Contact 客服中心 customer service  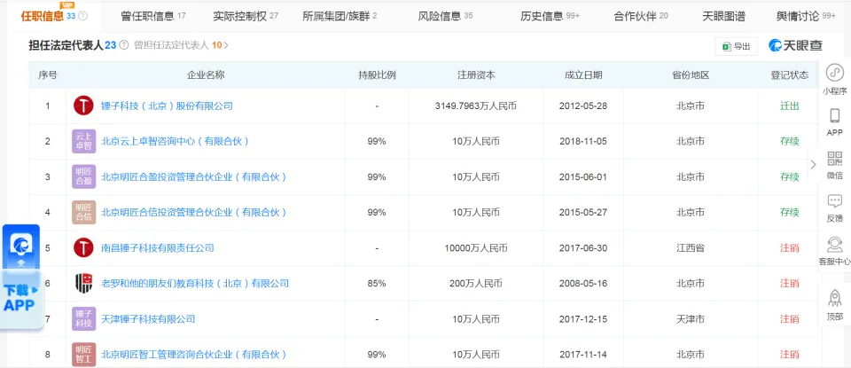coord(834,248)
